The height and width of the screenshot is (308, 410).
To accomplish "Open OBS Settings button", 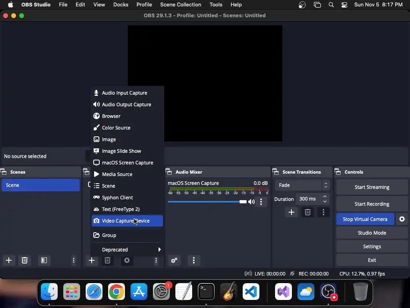I will pos(372,246).
